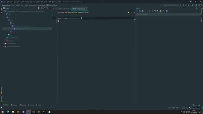Click the Build project hammer icon

161,5
